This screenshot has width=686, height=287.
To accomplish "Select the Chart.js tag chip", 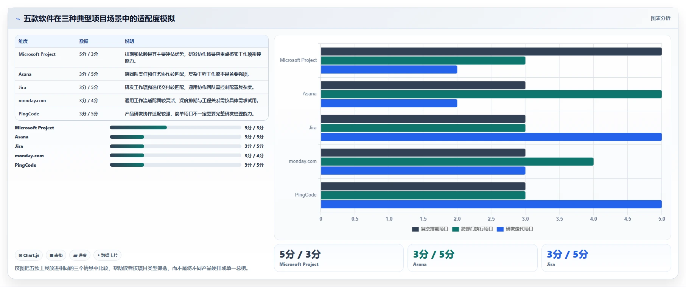I will coord(29,255).
